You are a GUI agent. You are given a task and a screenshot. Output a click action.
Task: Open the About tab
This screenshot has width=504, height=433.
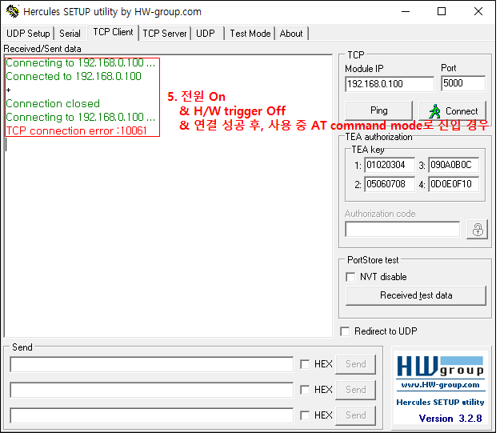291,34
